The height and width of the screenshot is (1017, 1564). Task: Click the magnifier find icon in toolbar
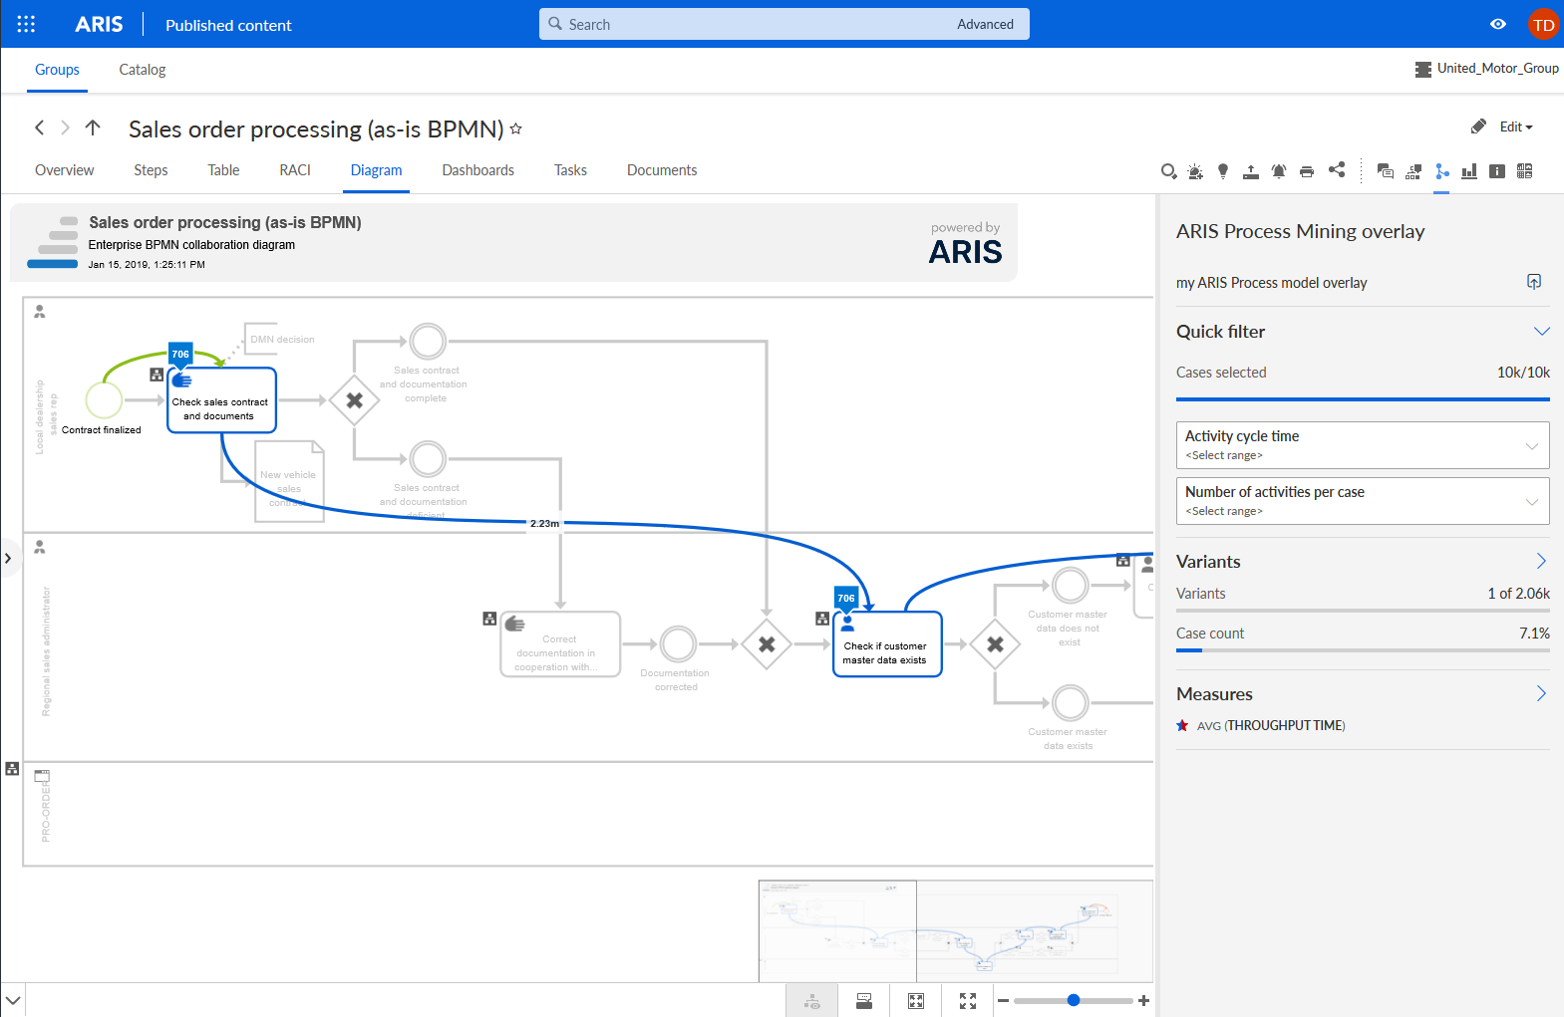[x=1168, y=171]
